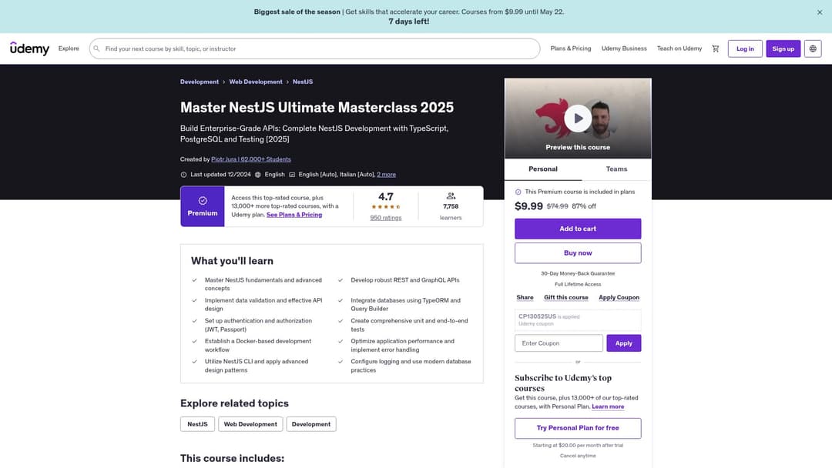The image size is (832, 468).
Task: Click the Log in button
Action: click(745, 48)
